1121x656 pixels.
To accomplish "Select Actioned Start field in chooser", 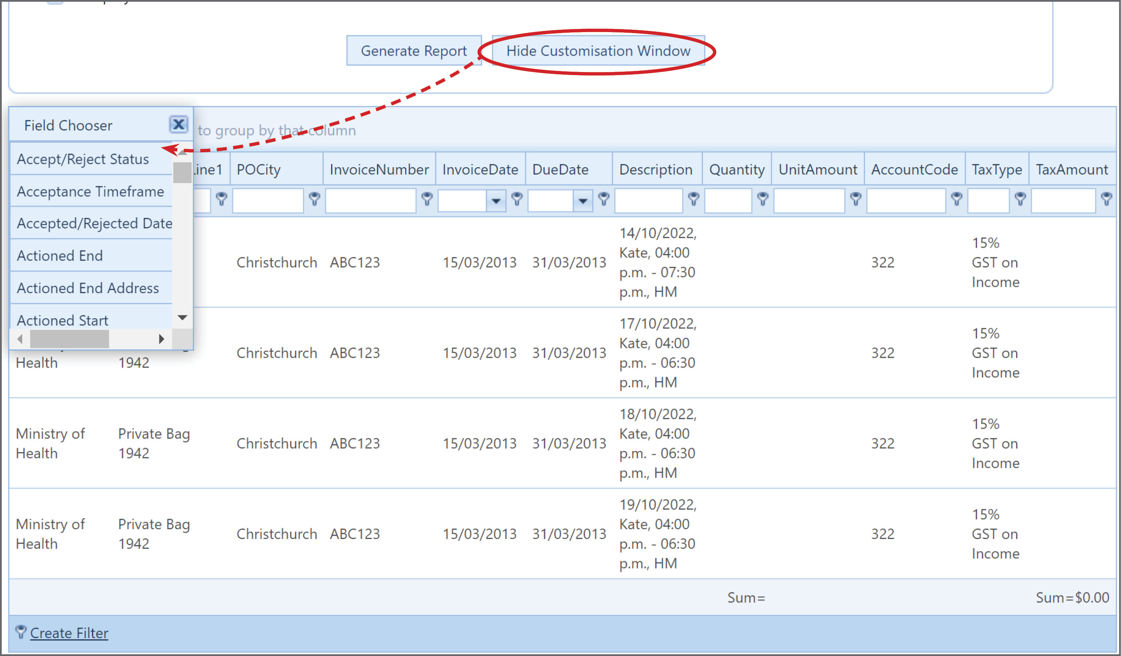I will click(91, 317).
